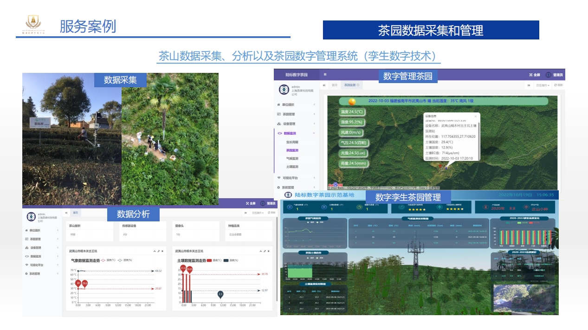Click the 风速:0(m/s) pill on the map

coord(352,133)
